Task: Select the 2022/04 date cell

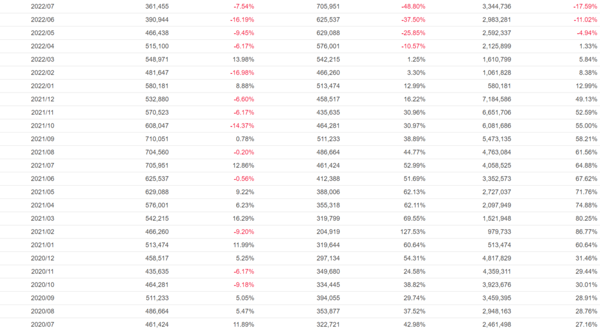Action: click(x=42, y=46)
